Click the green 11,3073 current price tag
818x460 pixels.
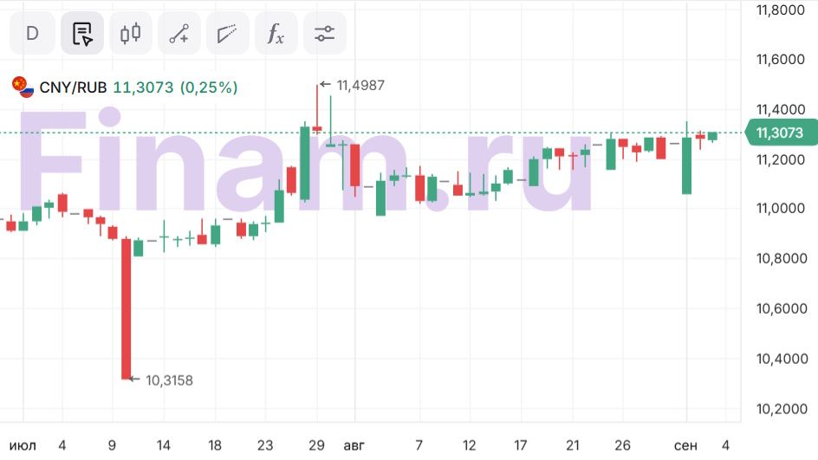click(x=779, y=133)
